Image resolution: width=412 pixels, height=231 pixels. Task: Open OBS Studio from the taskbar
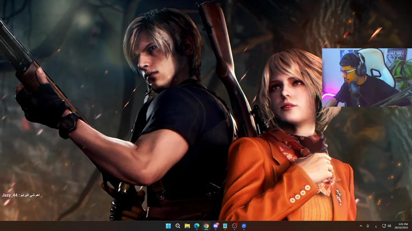pos(235,226)
